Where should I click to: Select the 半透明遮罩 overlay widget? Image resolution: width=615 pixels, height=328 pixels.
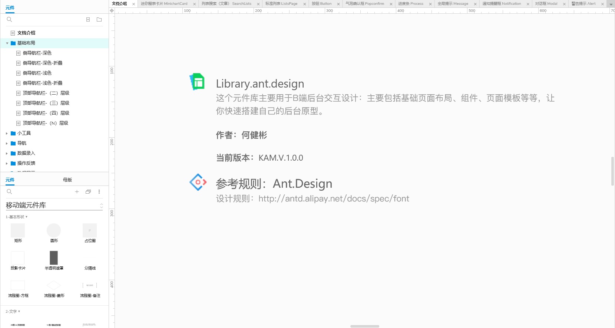[x=54, y=260]
